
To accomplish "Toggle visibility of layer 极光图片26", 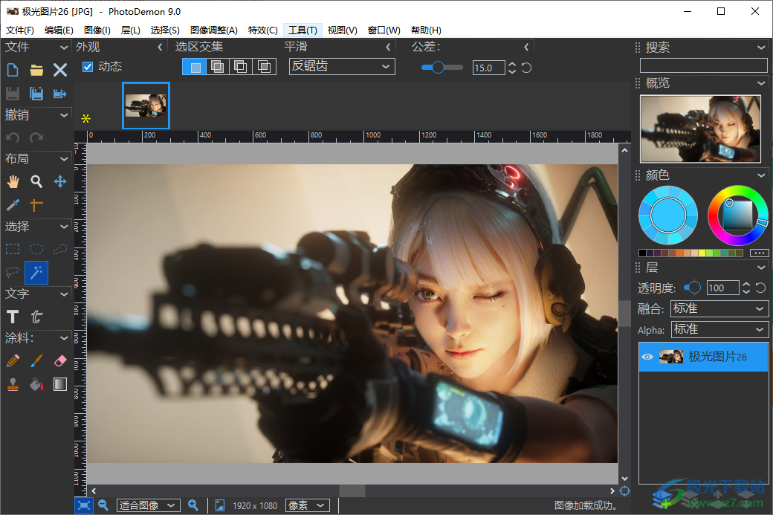I will click(x=648, y=357).
